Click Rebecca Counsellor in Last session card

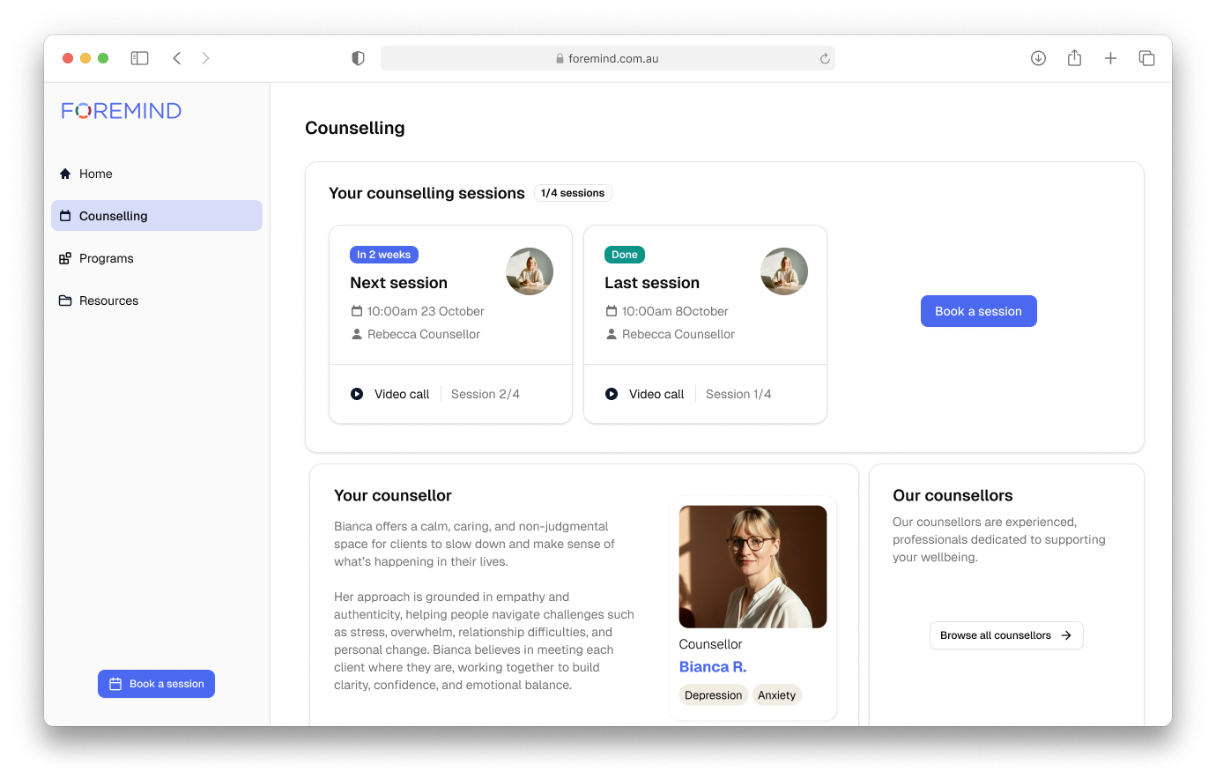click(x=678, y=334)
